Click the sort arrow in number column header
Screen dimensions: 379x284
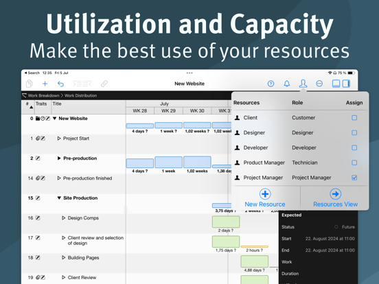(31, 107)
